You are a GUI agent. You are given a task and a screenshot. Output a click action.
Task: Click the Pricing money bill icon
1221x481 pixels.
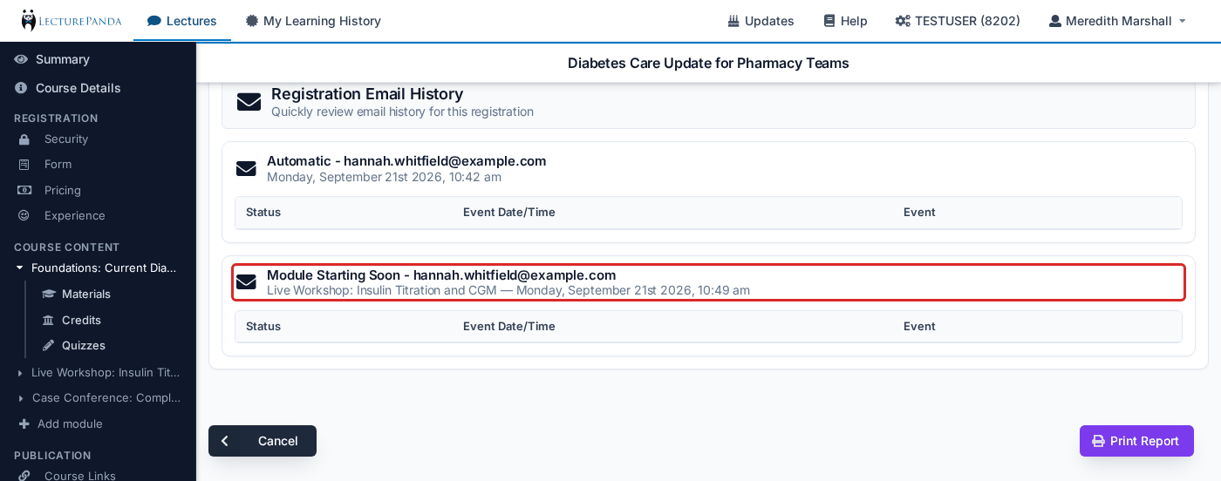(24, 190)
